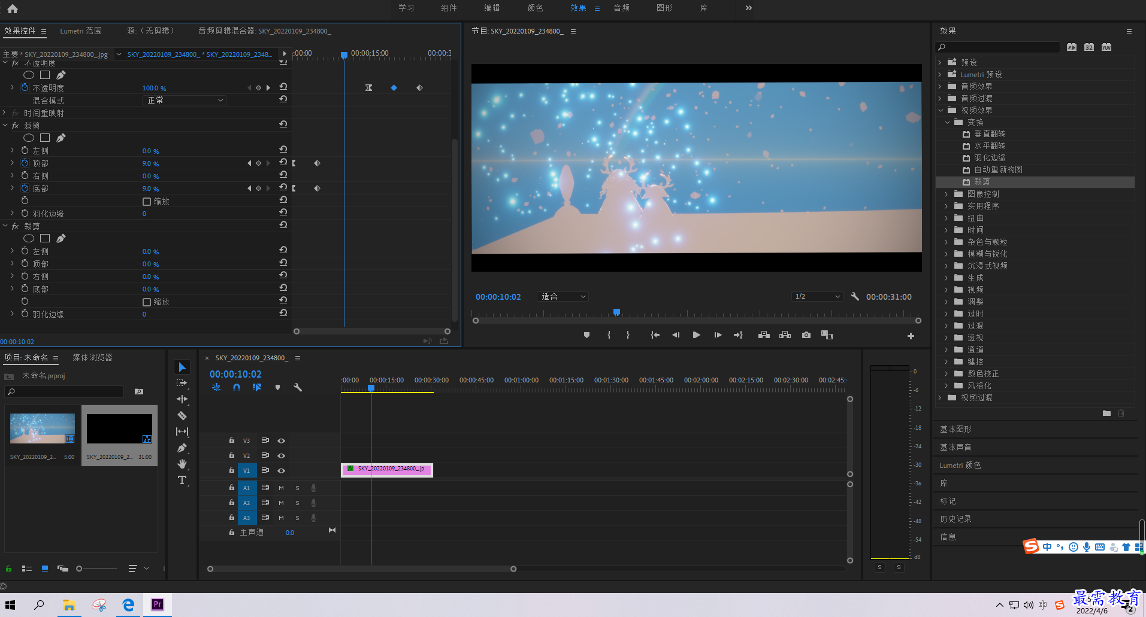
Task: Open timeline display settings wrench
Action: (298, 387)
